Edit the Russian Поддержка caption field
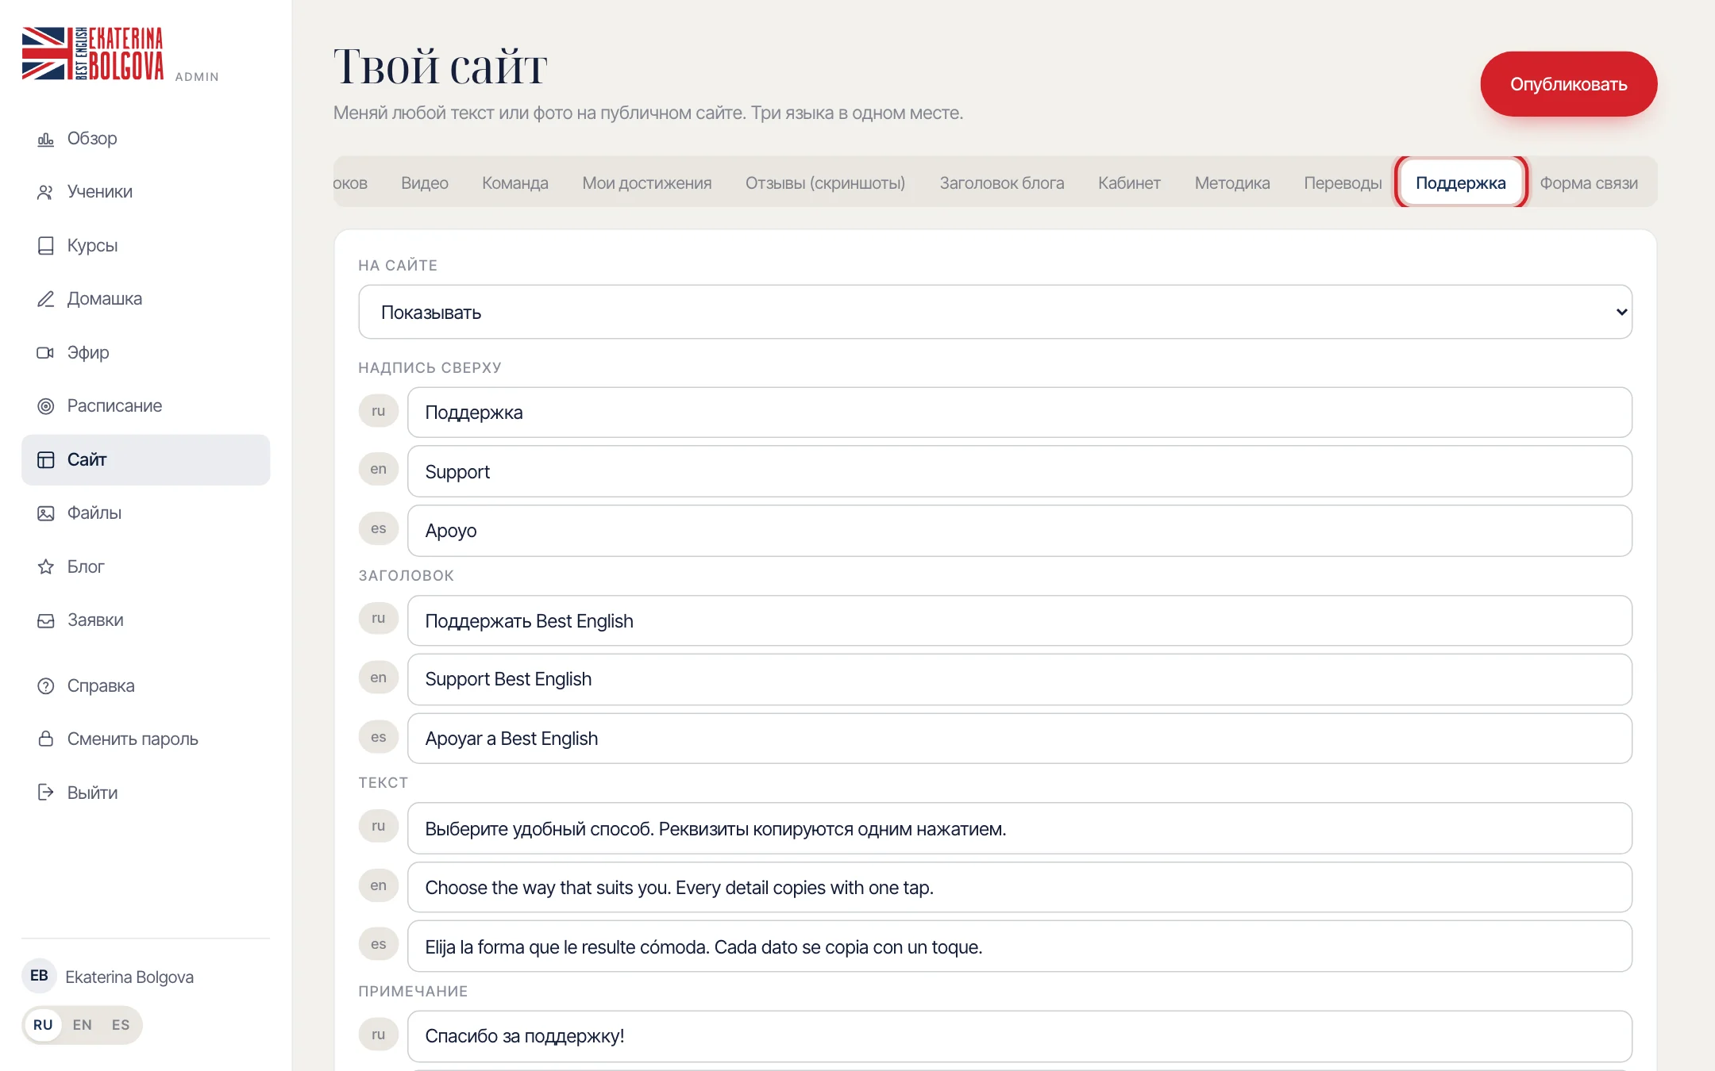 1019,413
